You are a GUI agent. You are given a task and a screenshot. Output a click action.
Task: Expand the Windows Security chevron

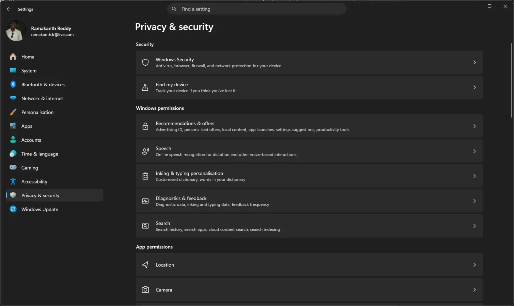(x=474, y=62)
